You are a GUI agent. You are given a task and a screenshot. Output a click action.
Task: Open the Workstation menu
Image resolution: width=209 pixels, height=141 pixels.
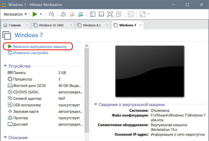pyautogui.click(x=15, y=14)
